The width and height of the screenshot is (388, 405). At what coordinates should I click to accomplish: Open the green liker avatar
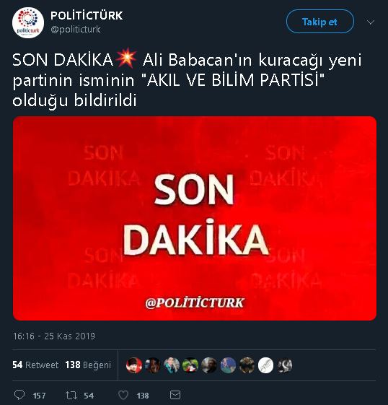point(190,365)
